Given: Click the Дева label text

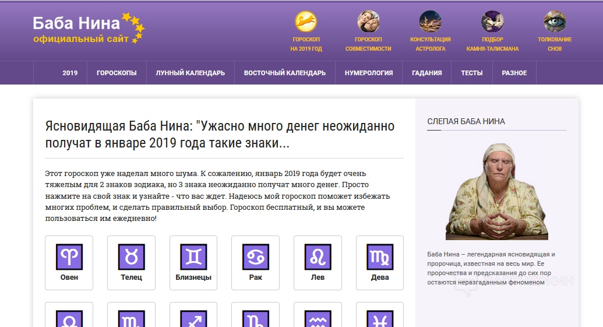Looking at the screenshot, I should (x=380, y=277).
